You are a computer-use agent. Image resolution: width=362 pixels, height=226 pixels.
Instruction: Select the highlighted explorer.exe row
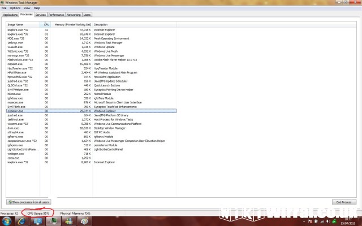coord(92,111)
